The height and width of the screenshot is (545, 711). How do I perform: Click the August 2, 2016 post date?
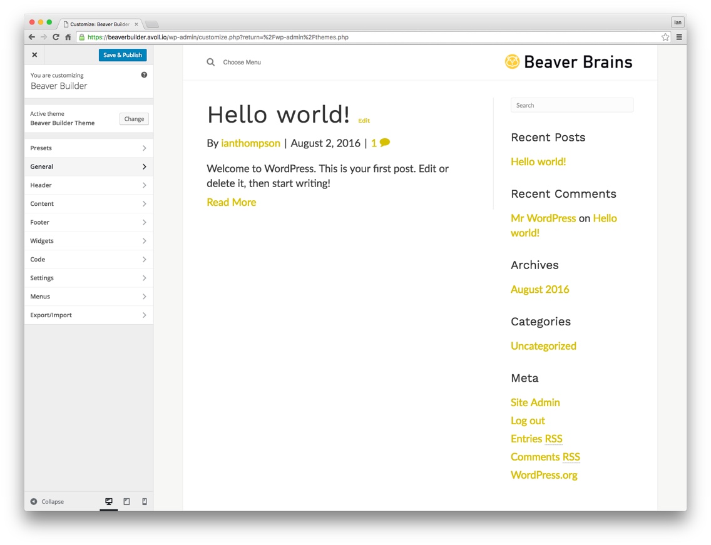click(x=325, y=143)
